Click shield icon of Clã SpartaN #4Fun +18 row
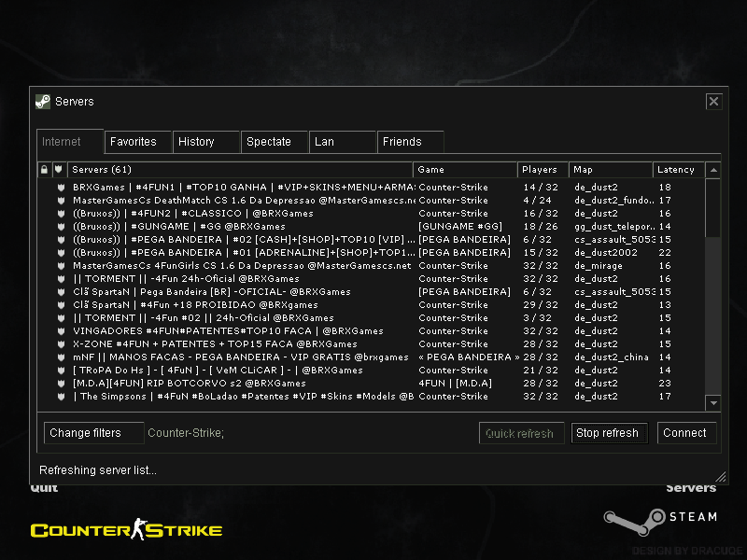The image size is (747, 560). click(61, 305)
